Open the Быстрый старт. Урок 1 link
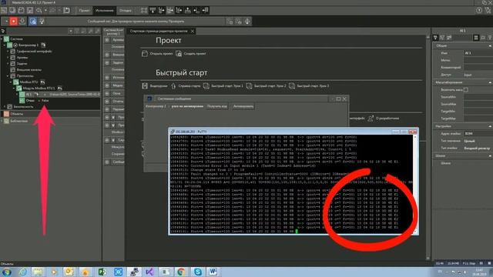Viewport: 493px width, 277px height. 227,85
